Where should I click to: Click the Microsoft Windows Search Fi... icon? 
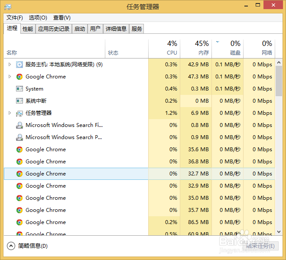[19, 125]
